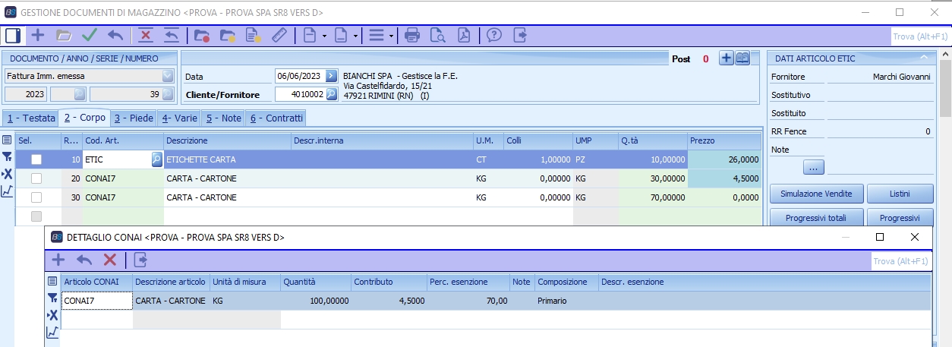Tick the Sel. checkbox for row 10
952x347 pixels.
pos(36,159)
